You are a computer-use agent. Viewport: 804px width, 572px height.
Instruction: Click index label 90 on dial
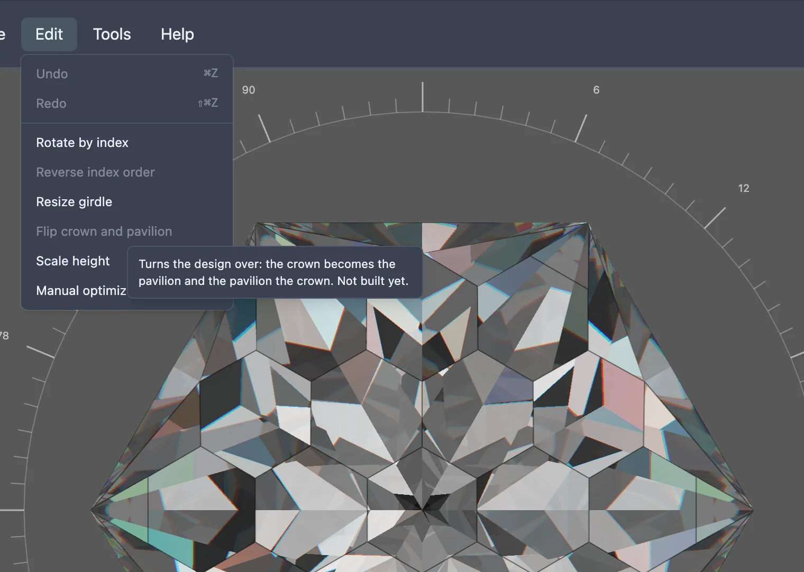click(249, 90)
